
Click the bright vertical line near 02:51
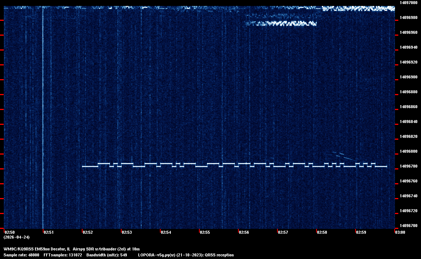43,111
